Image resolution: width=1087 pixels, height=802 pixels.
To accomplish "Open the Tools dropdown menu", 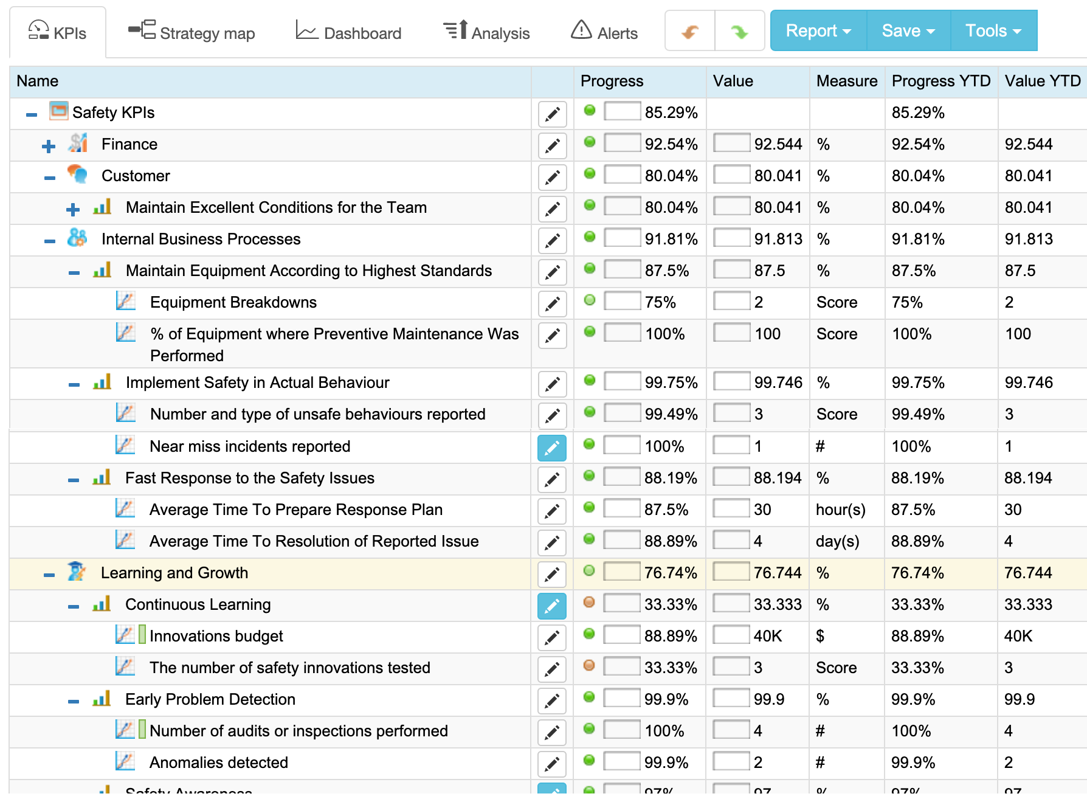I will coord(993,30).
